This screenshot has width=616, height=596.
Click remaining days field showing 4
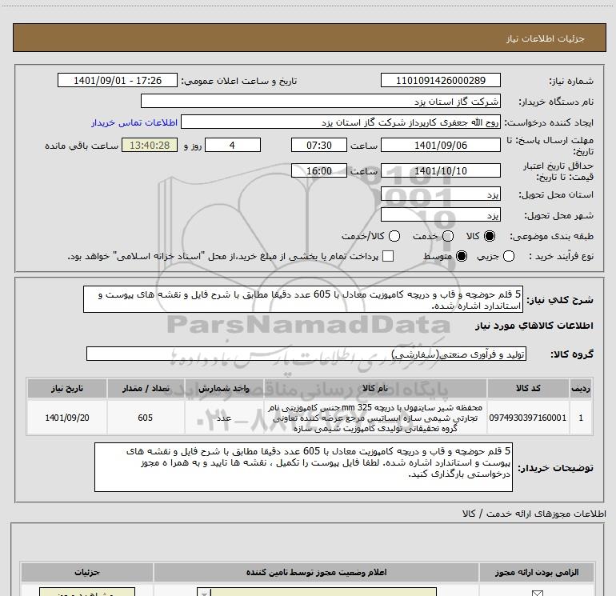coord(233,145)
